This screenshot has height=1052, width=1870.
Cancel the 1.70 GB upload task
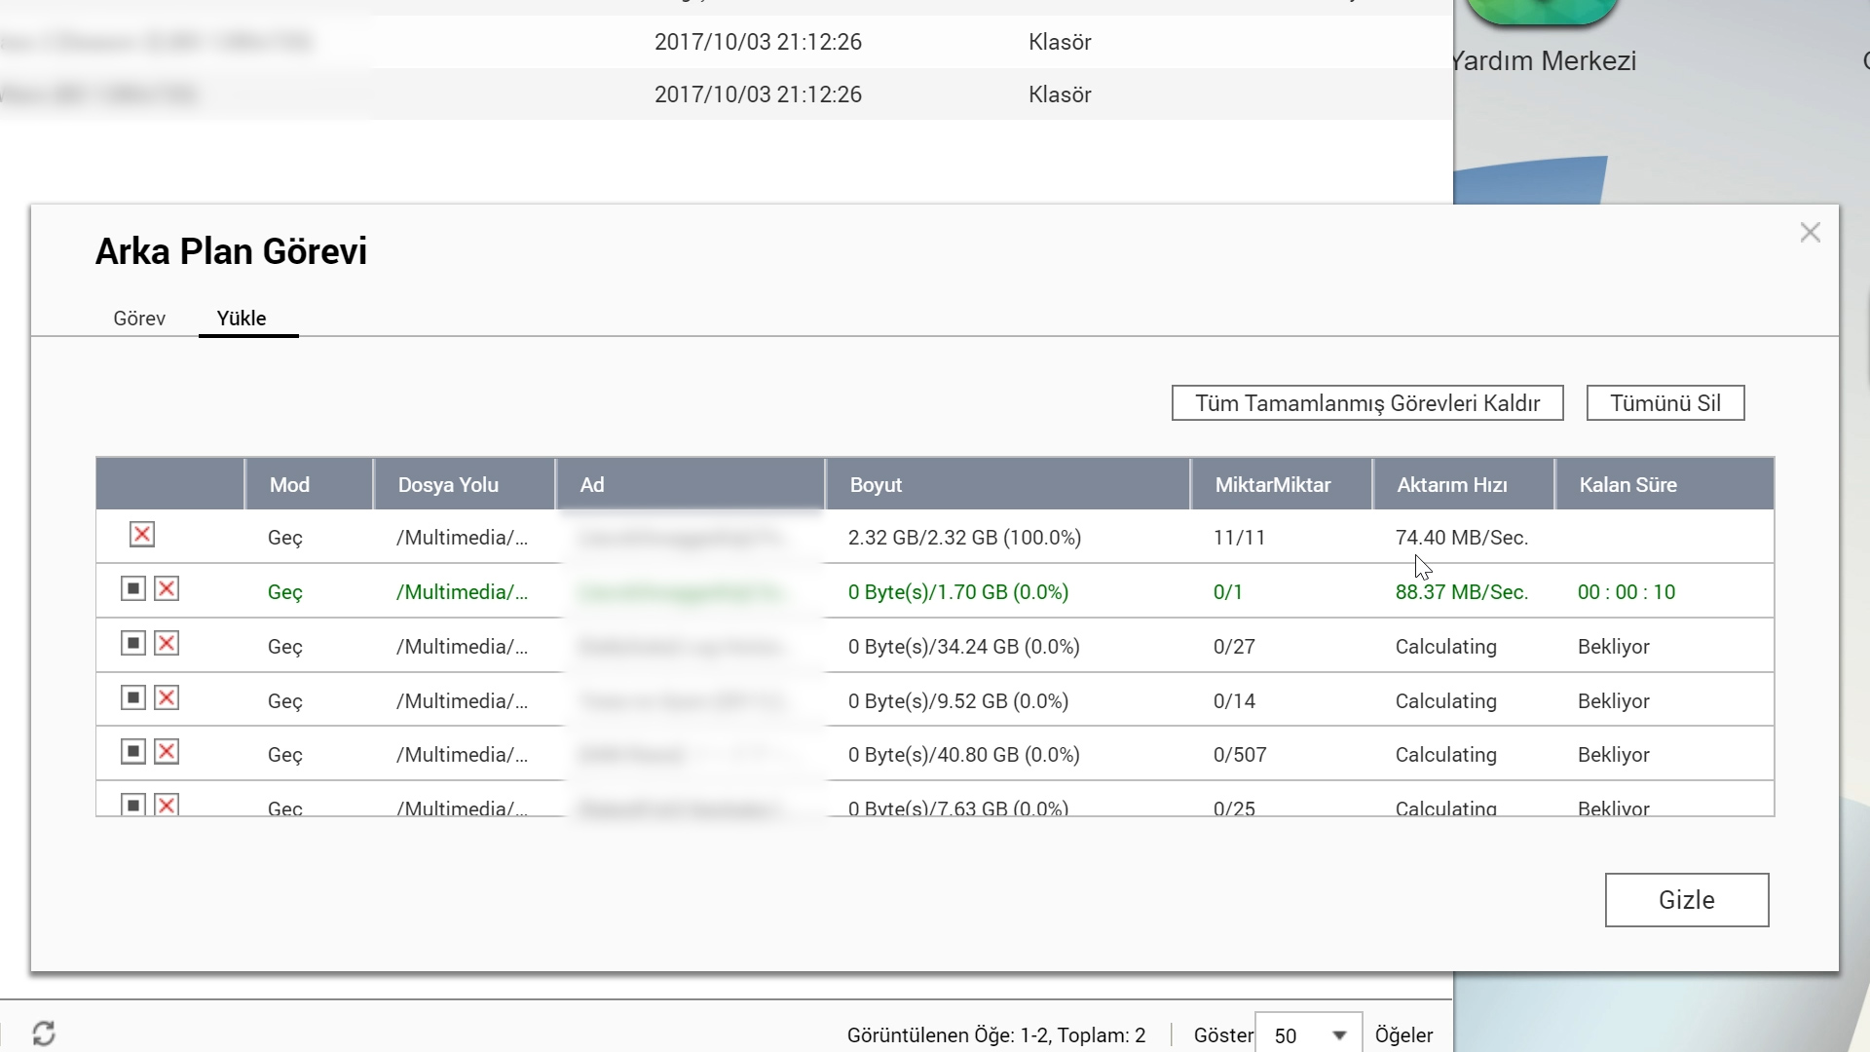click(x=167, y=589)
